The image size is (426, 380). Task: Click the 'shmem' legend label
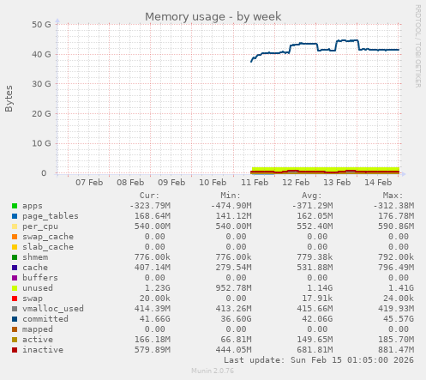point(35,257)
